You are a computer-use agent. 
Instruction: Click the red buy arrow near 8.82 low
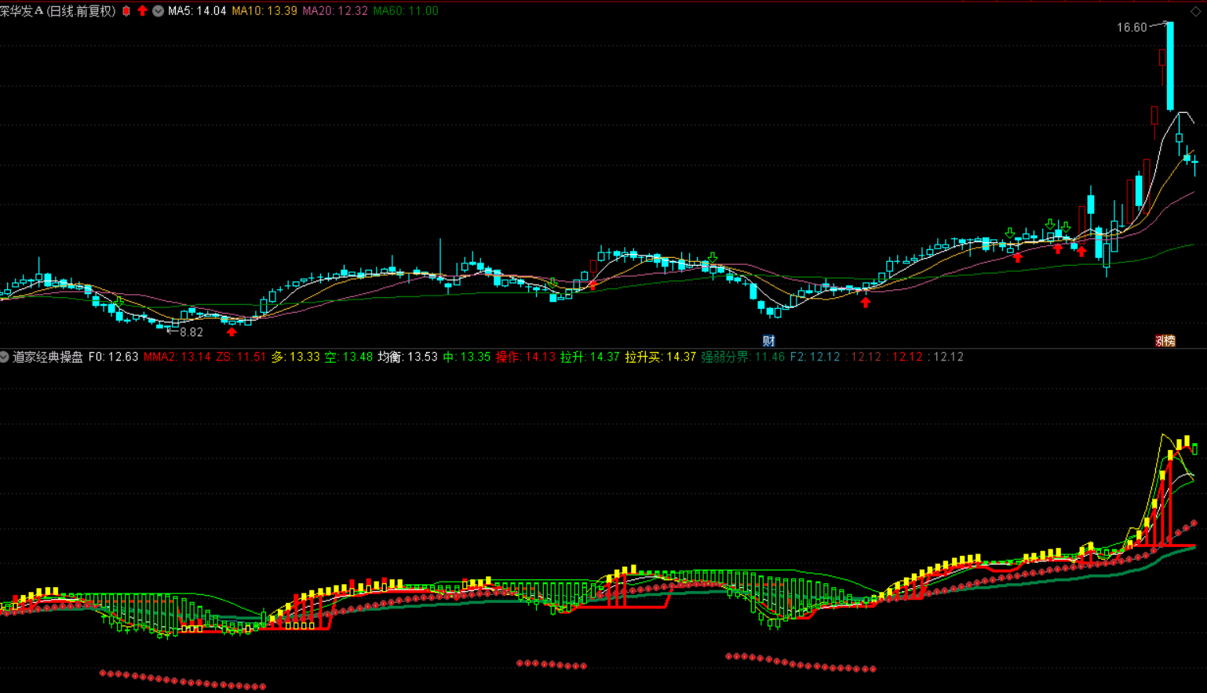(232, 332)
